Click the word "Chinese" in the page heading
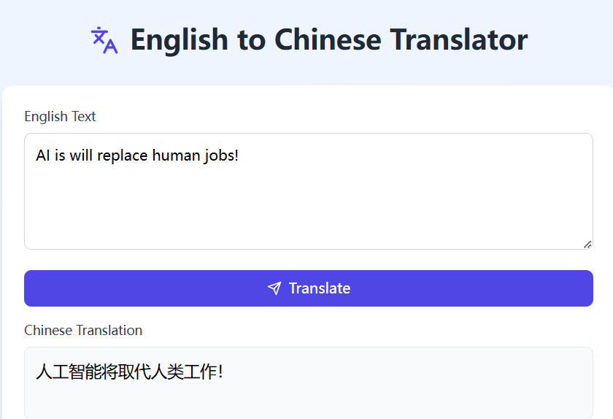This screenshot has height=419, width=613. (x=328, y=40)
